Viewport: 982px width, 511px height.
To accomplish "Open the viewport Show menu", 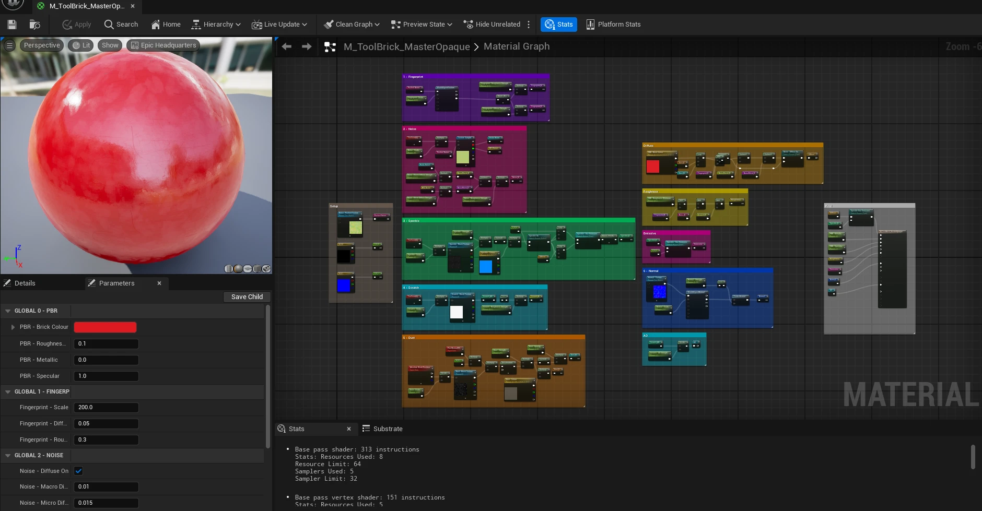I will pyautogui.click(x=110, y=45).
